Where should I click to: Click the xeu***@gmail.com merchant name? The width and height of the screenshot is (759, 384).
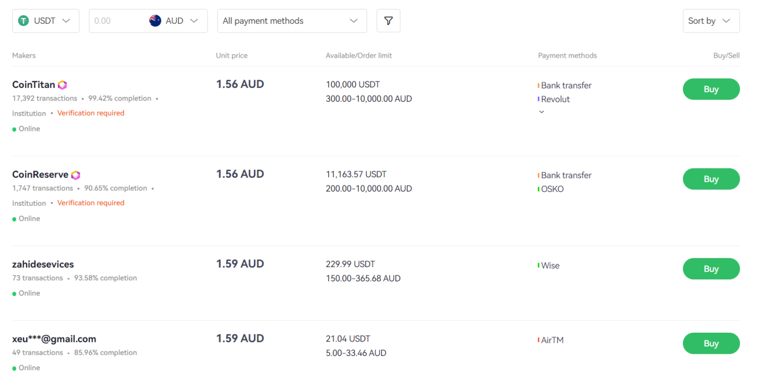tap(54, 339)
